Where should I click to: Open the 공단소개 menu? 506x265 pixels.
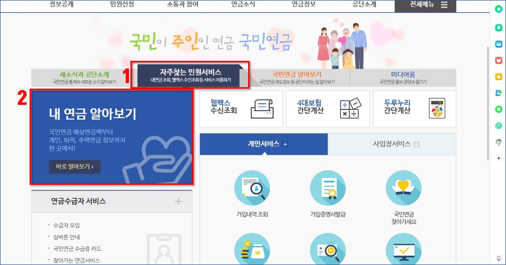tap(364, 4)
